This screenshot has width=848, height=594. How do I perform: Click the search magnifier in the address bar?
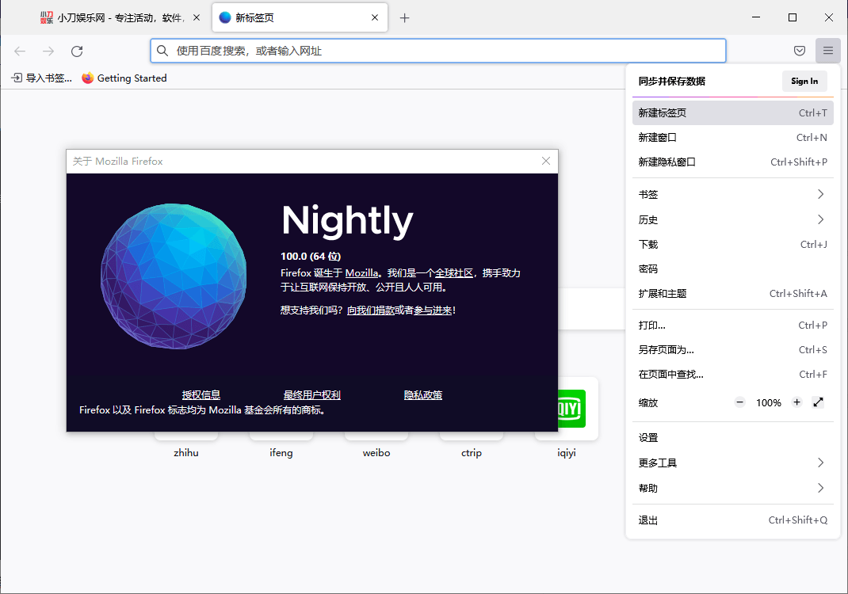162,51
